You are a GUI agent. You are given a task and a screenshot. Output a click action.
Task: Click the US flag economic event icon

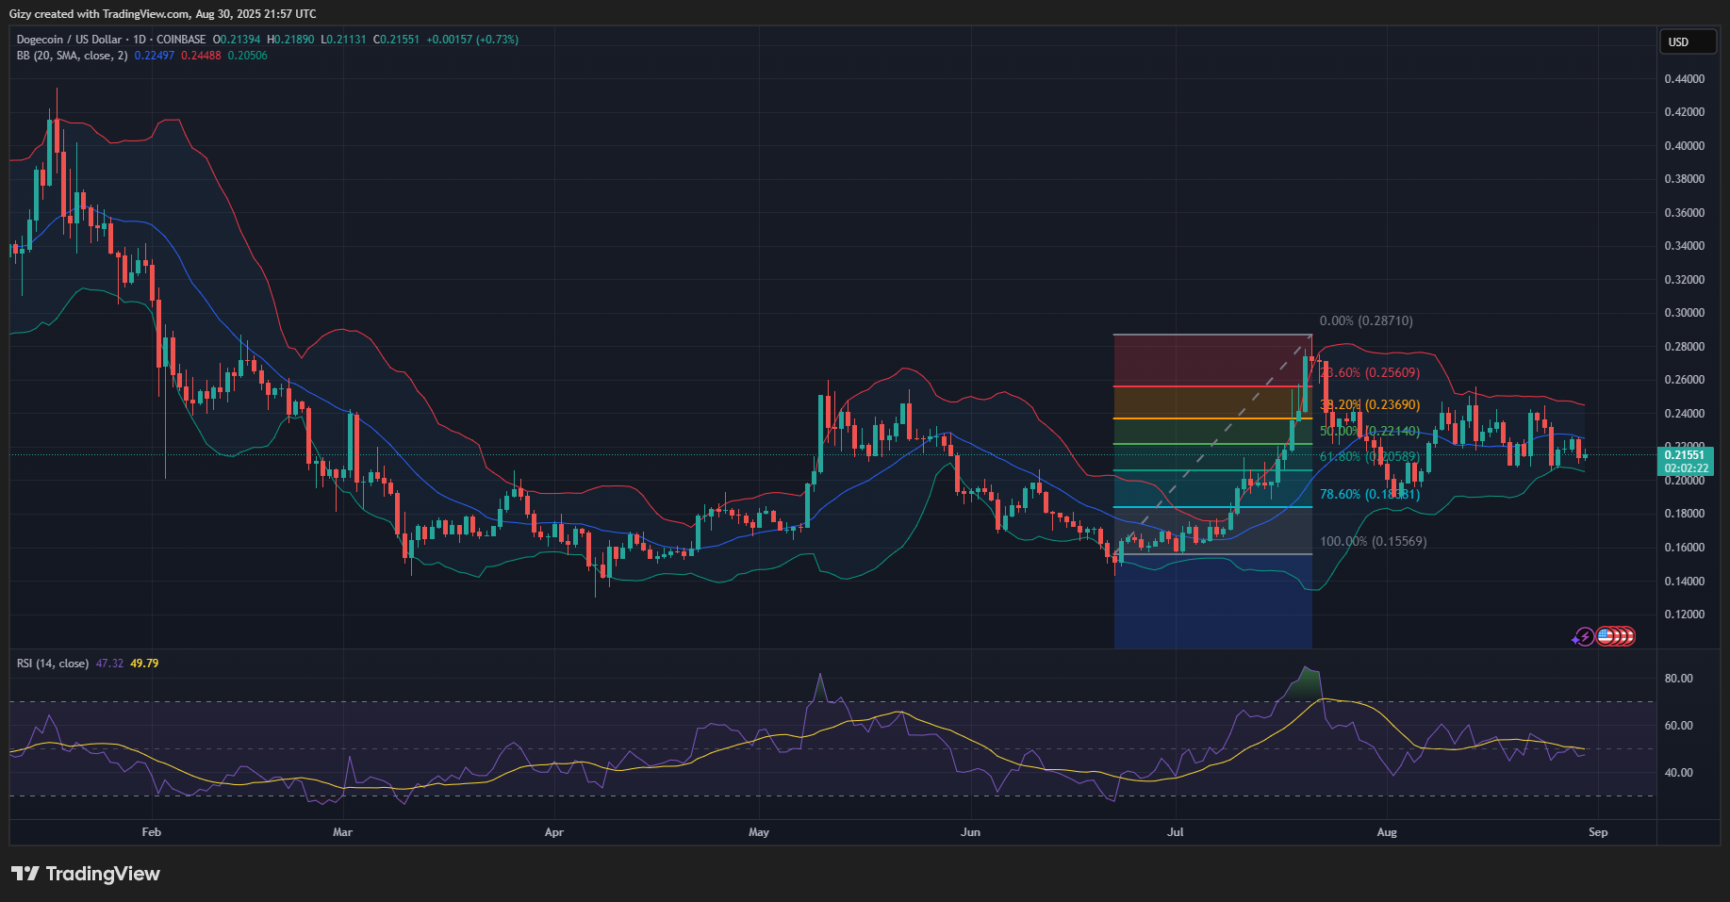coord(1605,636)
